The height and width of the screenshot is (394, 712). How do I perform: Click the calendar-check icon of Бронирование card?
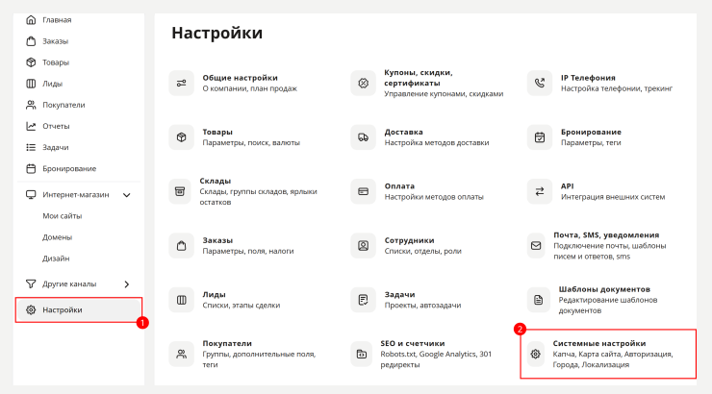click(540, 136)
